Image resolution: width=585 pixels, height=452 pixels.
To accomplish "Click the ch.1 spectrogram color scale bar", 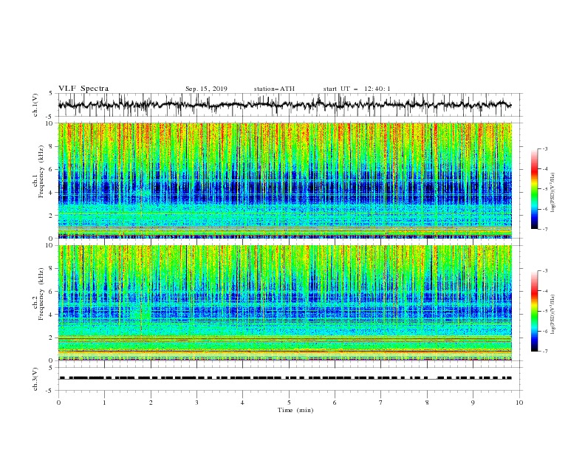I will (x=534, y=189).
